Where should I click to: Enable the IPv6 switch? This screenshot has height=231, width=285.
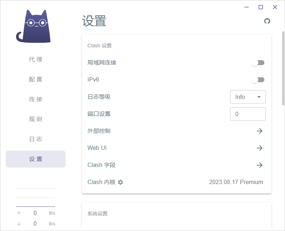(258, 80)
